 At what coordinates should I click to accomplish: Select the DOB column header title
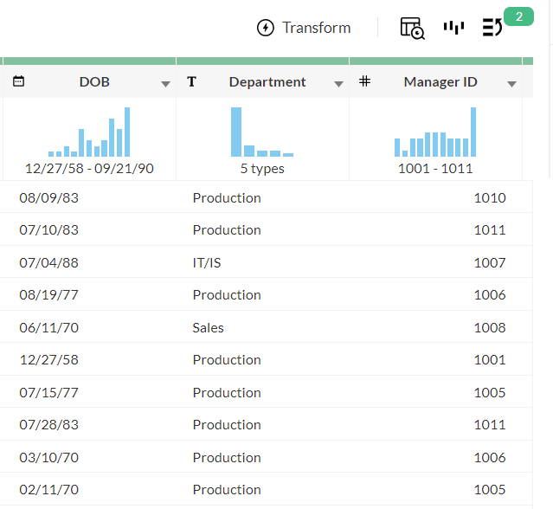pos(94,81)
